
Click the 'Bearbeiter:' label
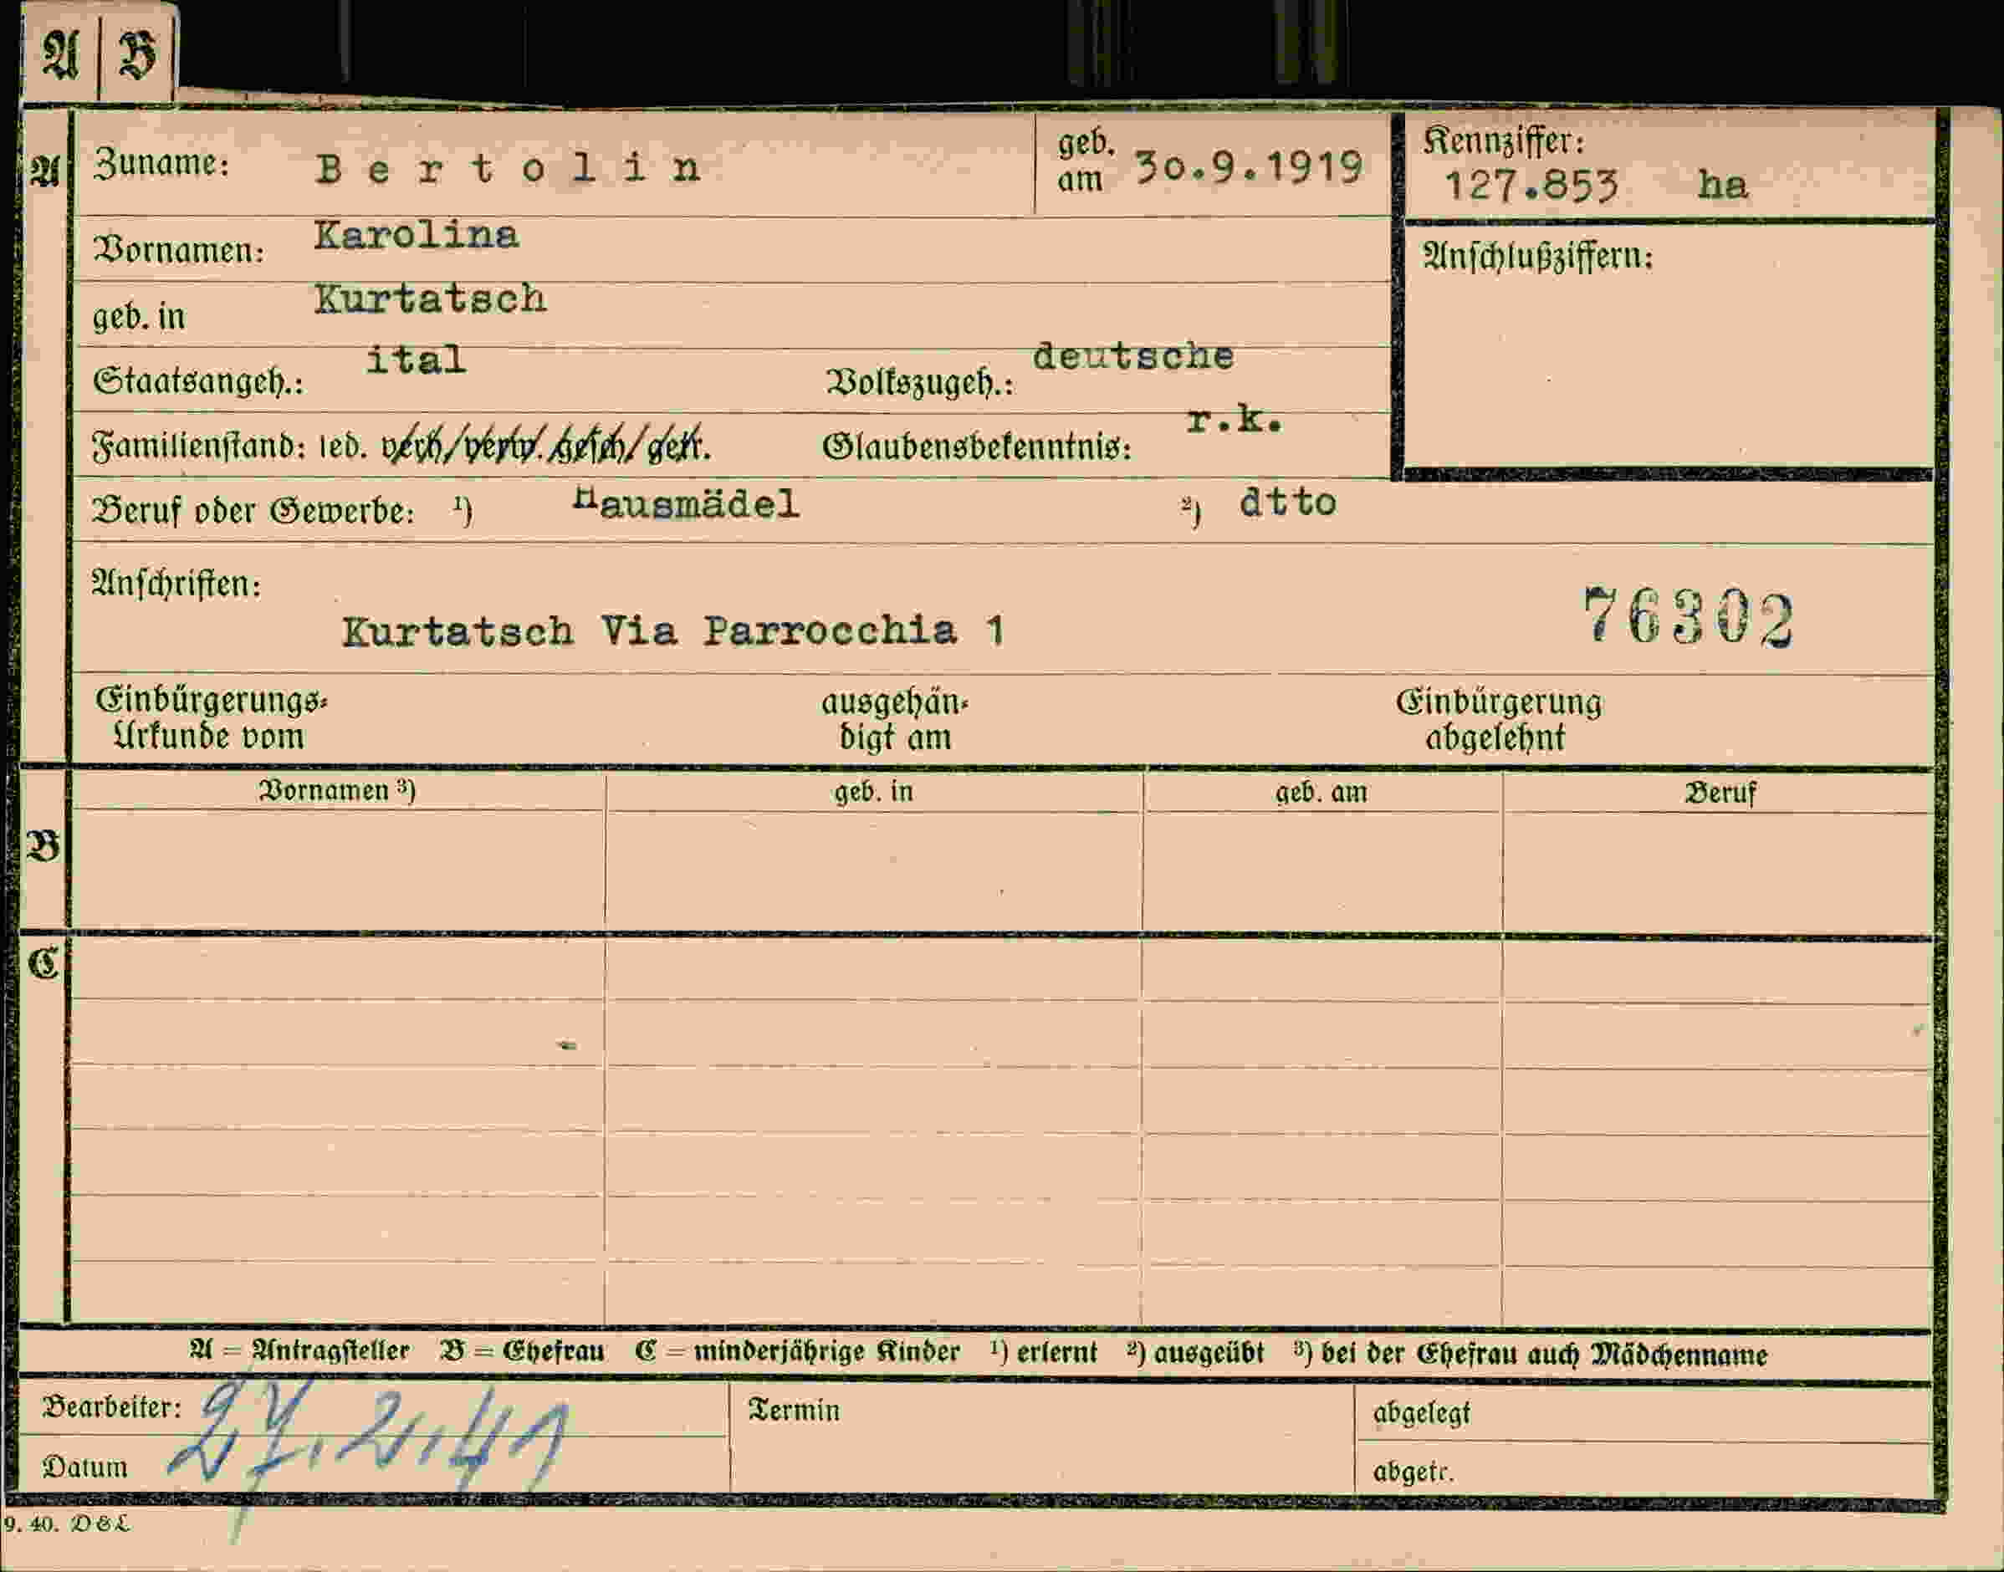click(112, 1407)
